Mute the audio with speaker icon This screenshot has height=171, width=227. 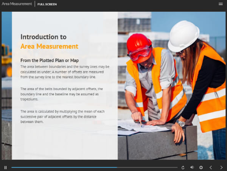192,167
